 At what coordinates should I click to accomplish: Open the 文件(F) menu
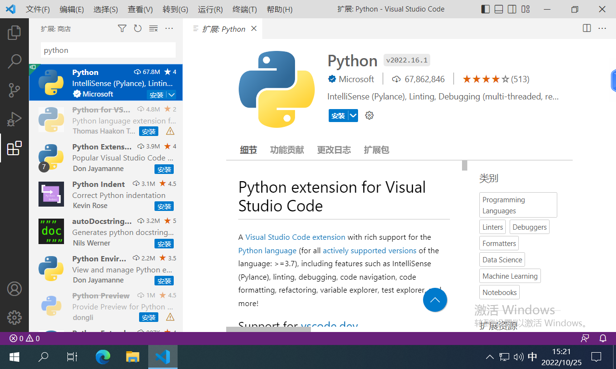point(38,9)
